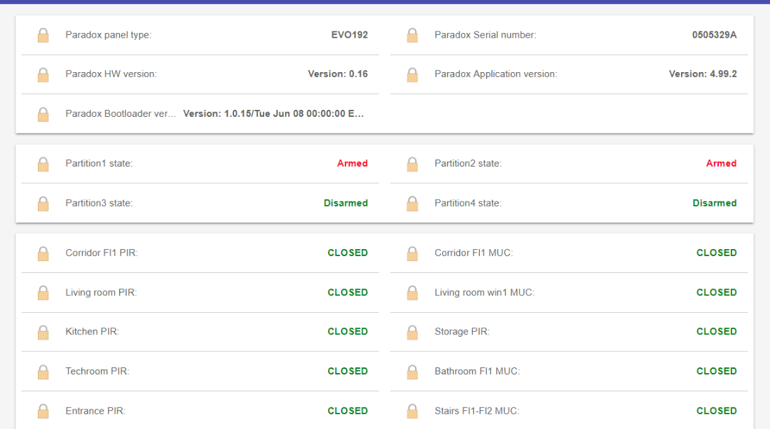Click the Armed status of Partition2
This screenshot has width=770, height=429.
[721, 164]
